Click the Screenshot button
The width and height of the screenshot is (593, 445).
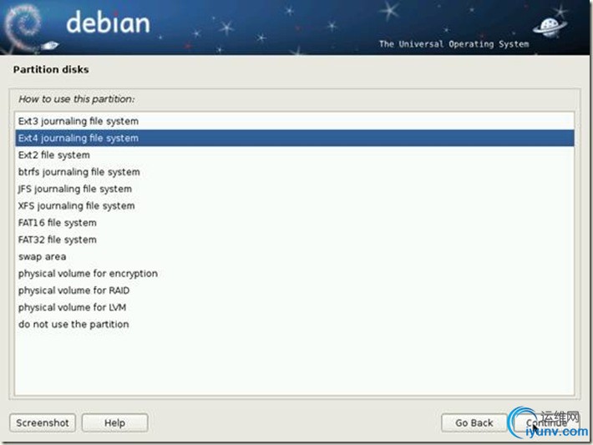(43, 422)
